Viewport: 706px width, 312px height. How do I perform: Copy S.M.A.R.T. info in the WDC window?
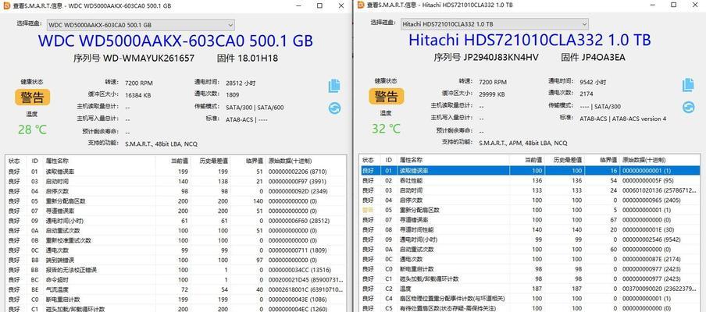click(x=334, y=86)
